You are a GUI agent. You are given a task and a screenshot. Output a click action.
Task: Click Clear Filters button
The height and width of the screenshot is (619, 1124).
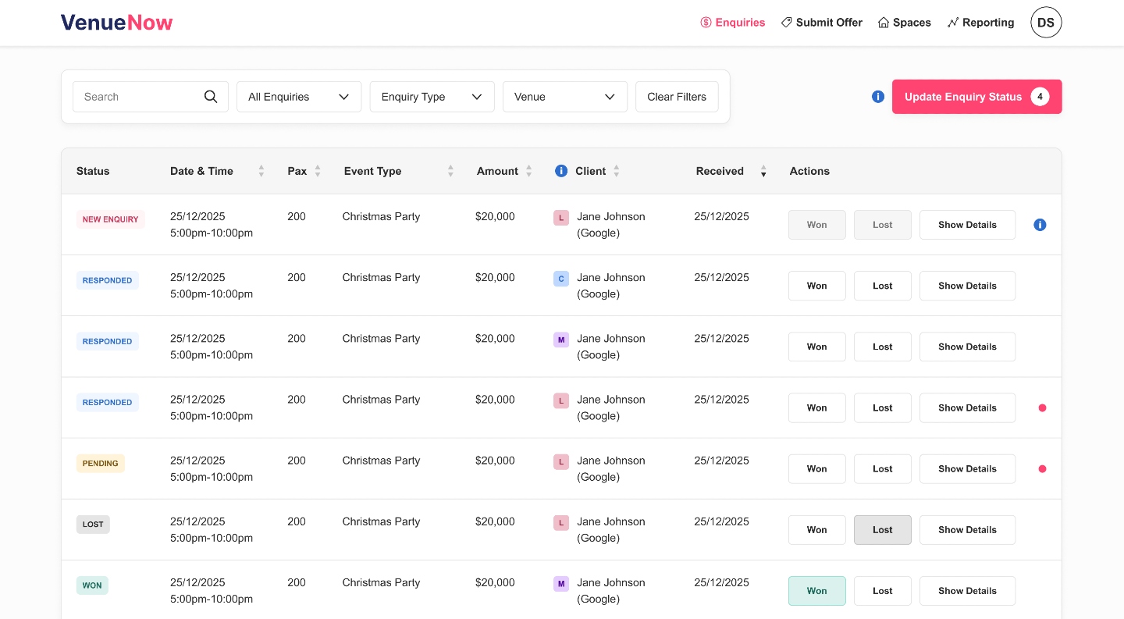677,97
